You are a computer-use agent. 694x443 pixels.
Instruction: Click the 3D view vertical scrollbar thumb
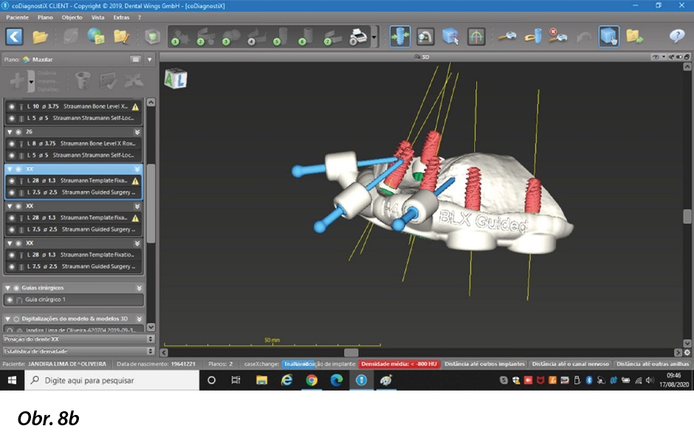(x=687, y=216)
